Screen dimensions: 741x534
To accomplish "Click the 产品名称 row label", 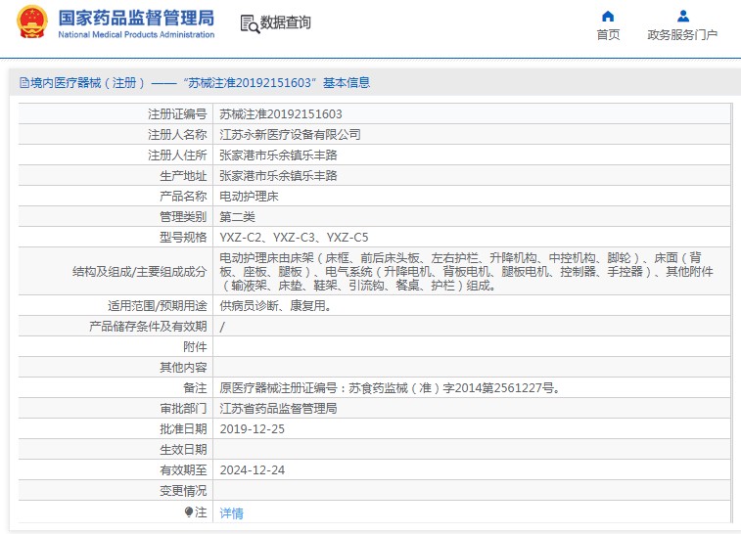I will (183, 197).
